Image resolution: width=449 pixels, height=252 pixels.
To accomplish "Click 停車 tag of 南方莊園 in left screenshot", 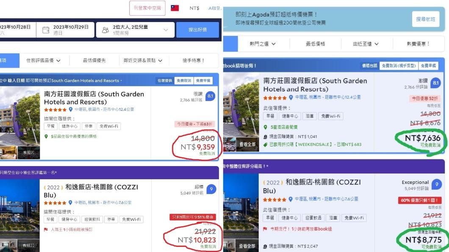I will pyautogui.click(x=89, y=126).
